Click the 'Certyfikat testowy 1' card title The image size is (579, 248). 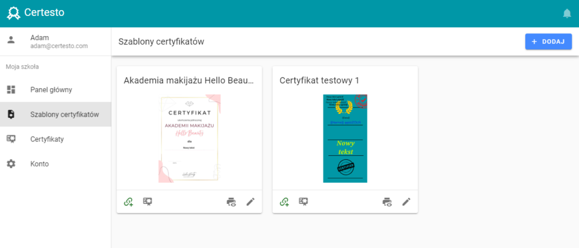(x=319, y=80)
